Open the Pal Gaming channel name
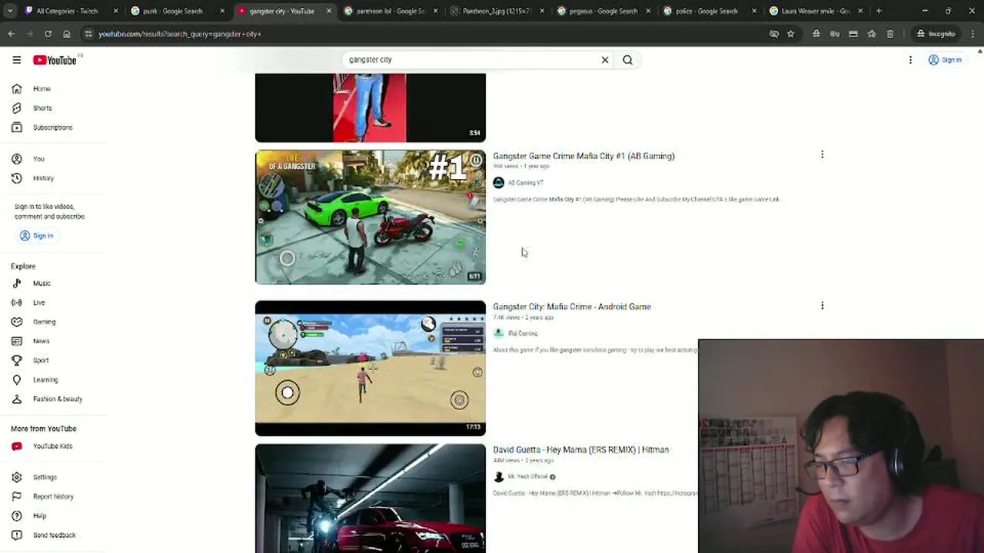 point(523,333)
